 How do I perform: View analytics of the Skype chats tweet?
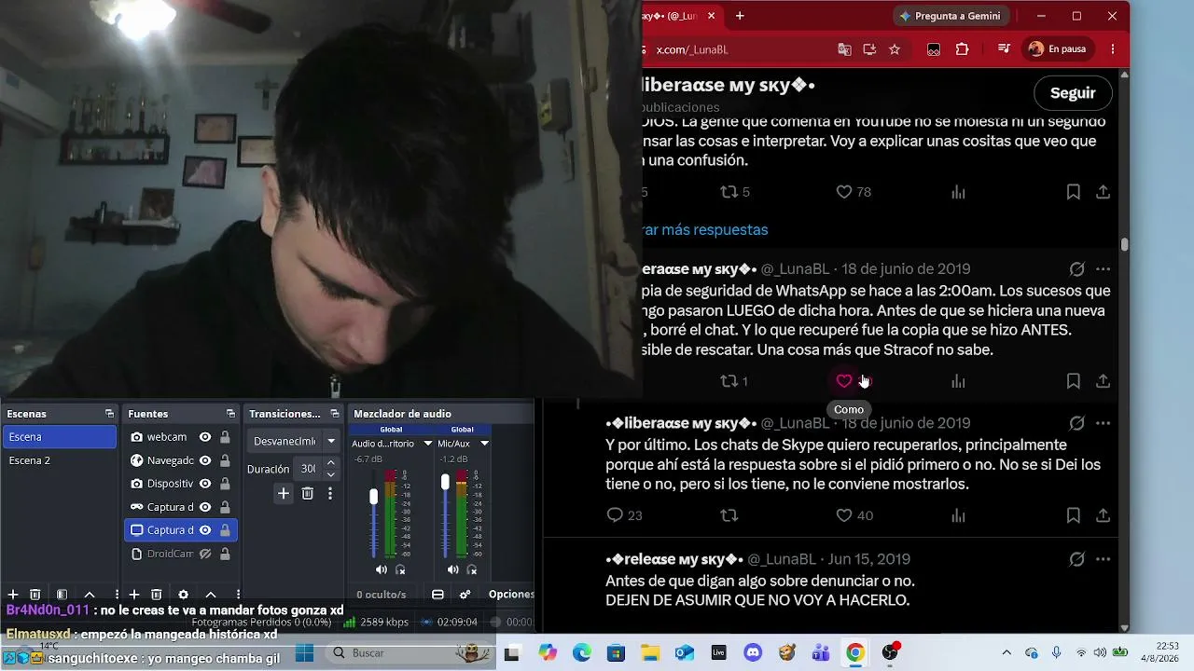point(958,515)
